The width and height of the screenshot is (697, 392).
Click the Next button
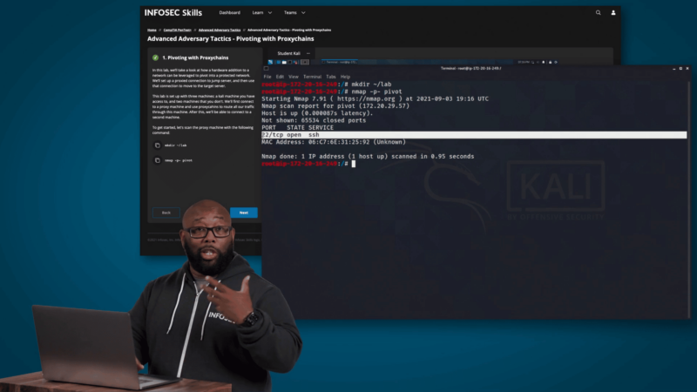(243, 213)
